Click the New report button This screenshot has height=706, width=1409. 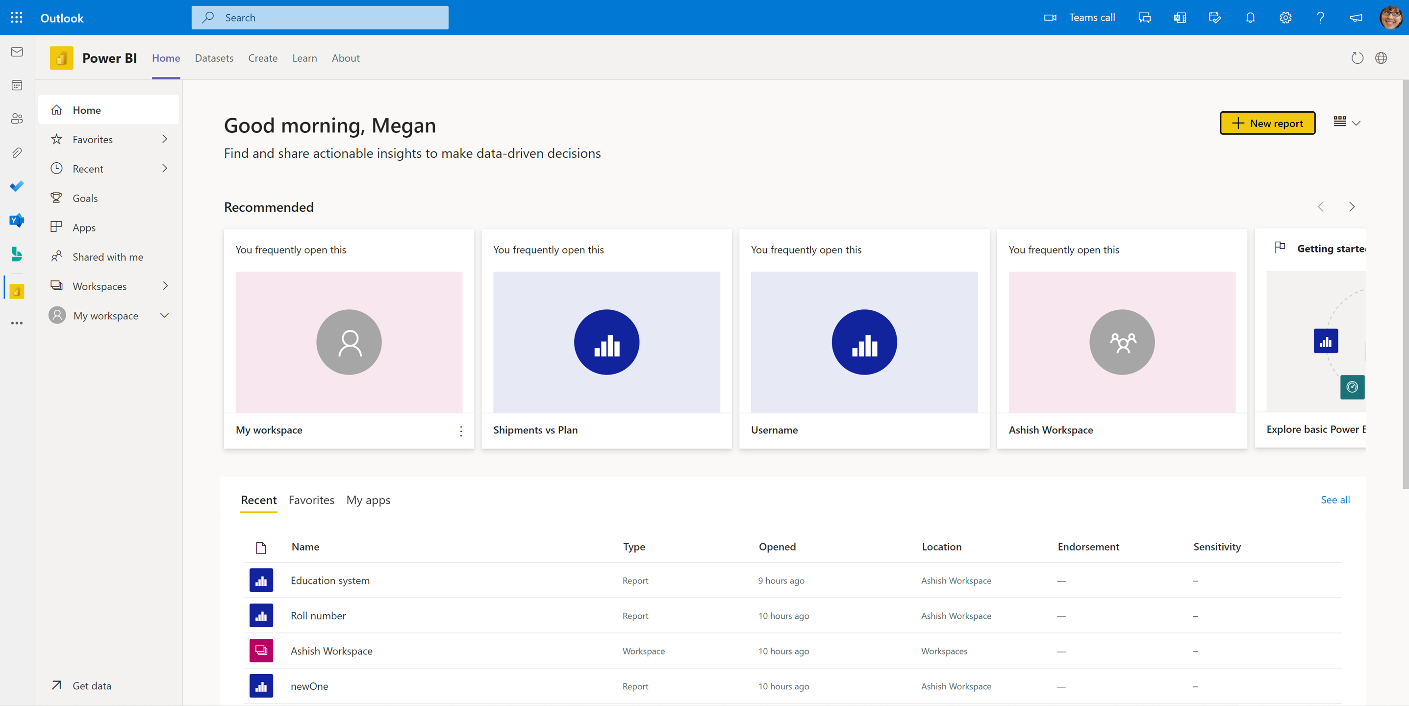1266,123
